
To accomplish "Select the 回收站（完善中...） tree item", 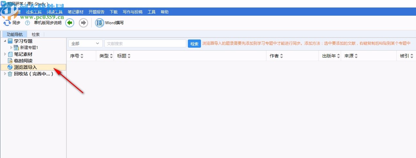I will click(34, 74).
